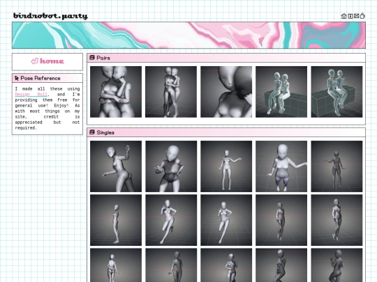Open the home icon in the header

pos(343,16)
